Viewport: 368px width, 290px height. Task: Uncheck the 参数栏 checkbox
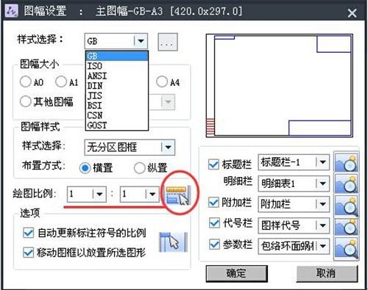214,244
